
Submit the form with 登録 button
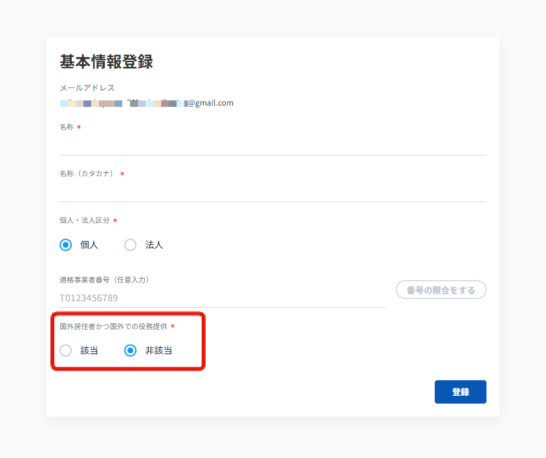(460, 392)
